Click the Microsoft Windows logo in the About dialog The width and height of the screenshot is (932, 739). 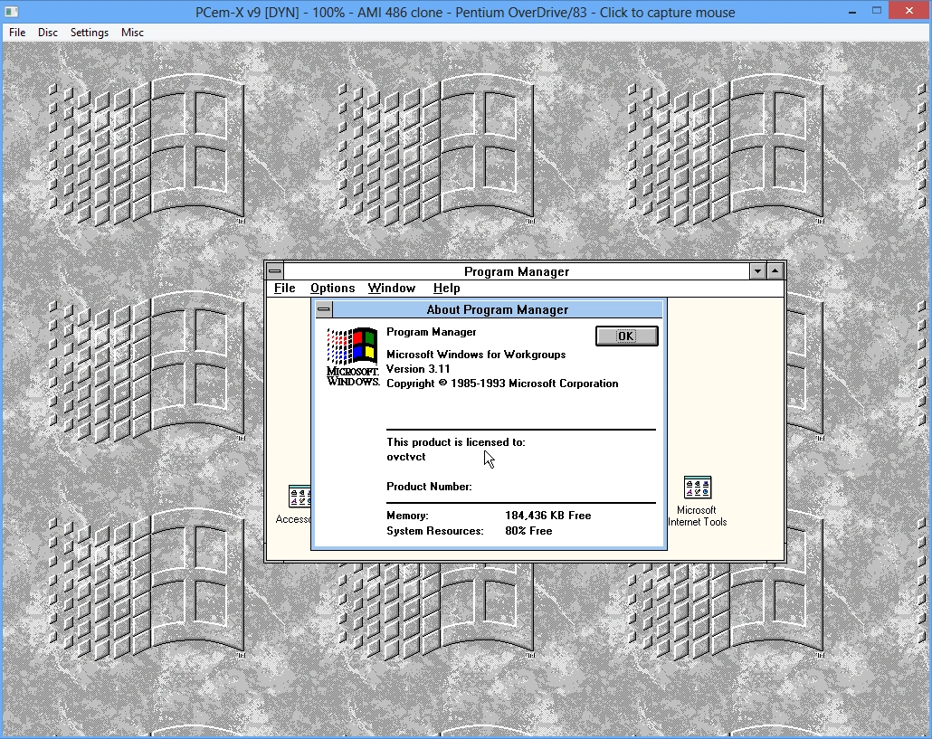click(353, 356)
